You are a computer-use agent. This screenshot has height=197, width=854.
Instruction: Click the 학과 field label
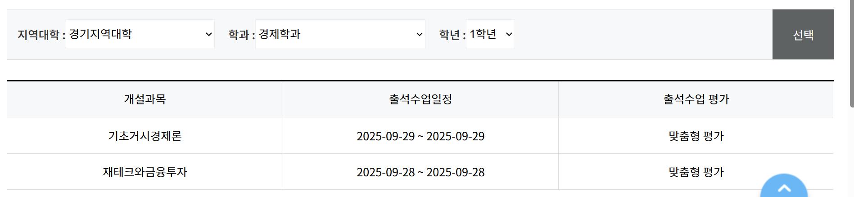[x=241, y=35]
